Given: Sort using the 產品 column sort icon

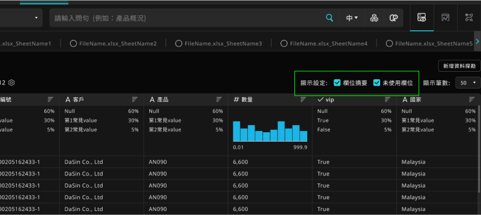Looking at the screenshot, I should [219, 100].
